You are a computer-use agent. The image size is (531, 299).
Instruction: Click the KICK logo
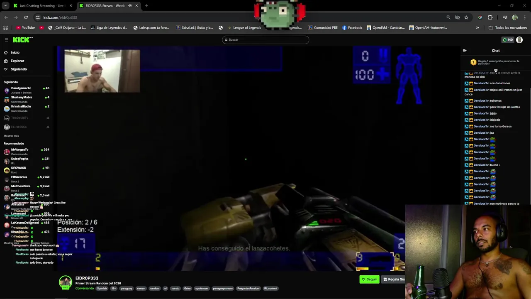pyautogui.click(x=22, y=40)
